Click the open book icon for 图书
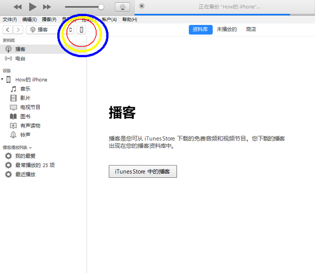The width and height of the screenshot is (315, 273). 13,117
